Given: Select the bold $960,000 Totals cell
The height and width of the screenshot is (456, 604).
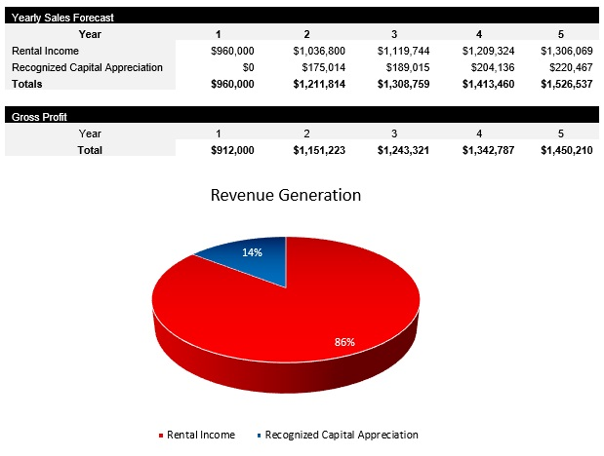Looking at the screenshot, I should (x=232, y=84).
